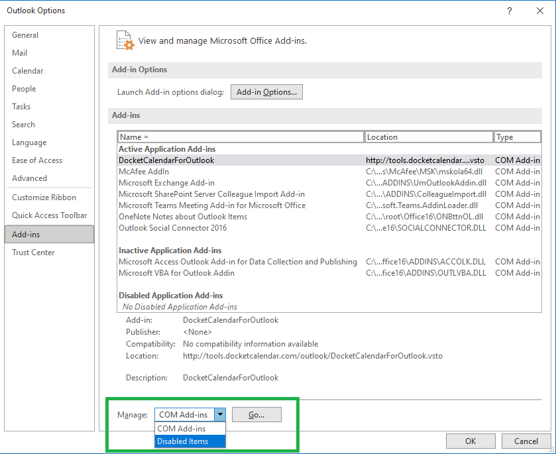
Task: Select Microsoft VBA for Outlook Addin
Action: click(x=329, y=273)
